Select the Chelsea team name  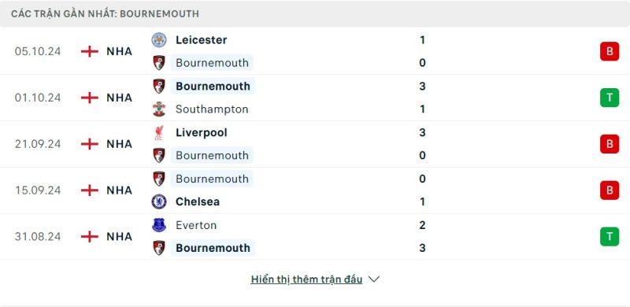pos(198,202)
